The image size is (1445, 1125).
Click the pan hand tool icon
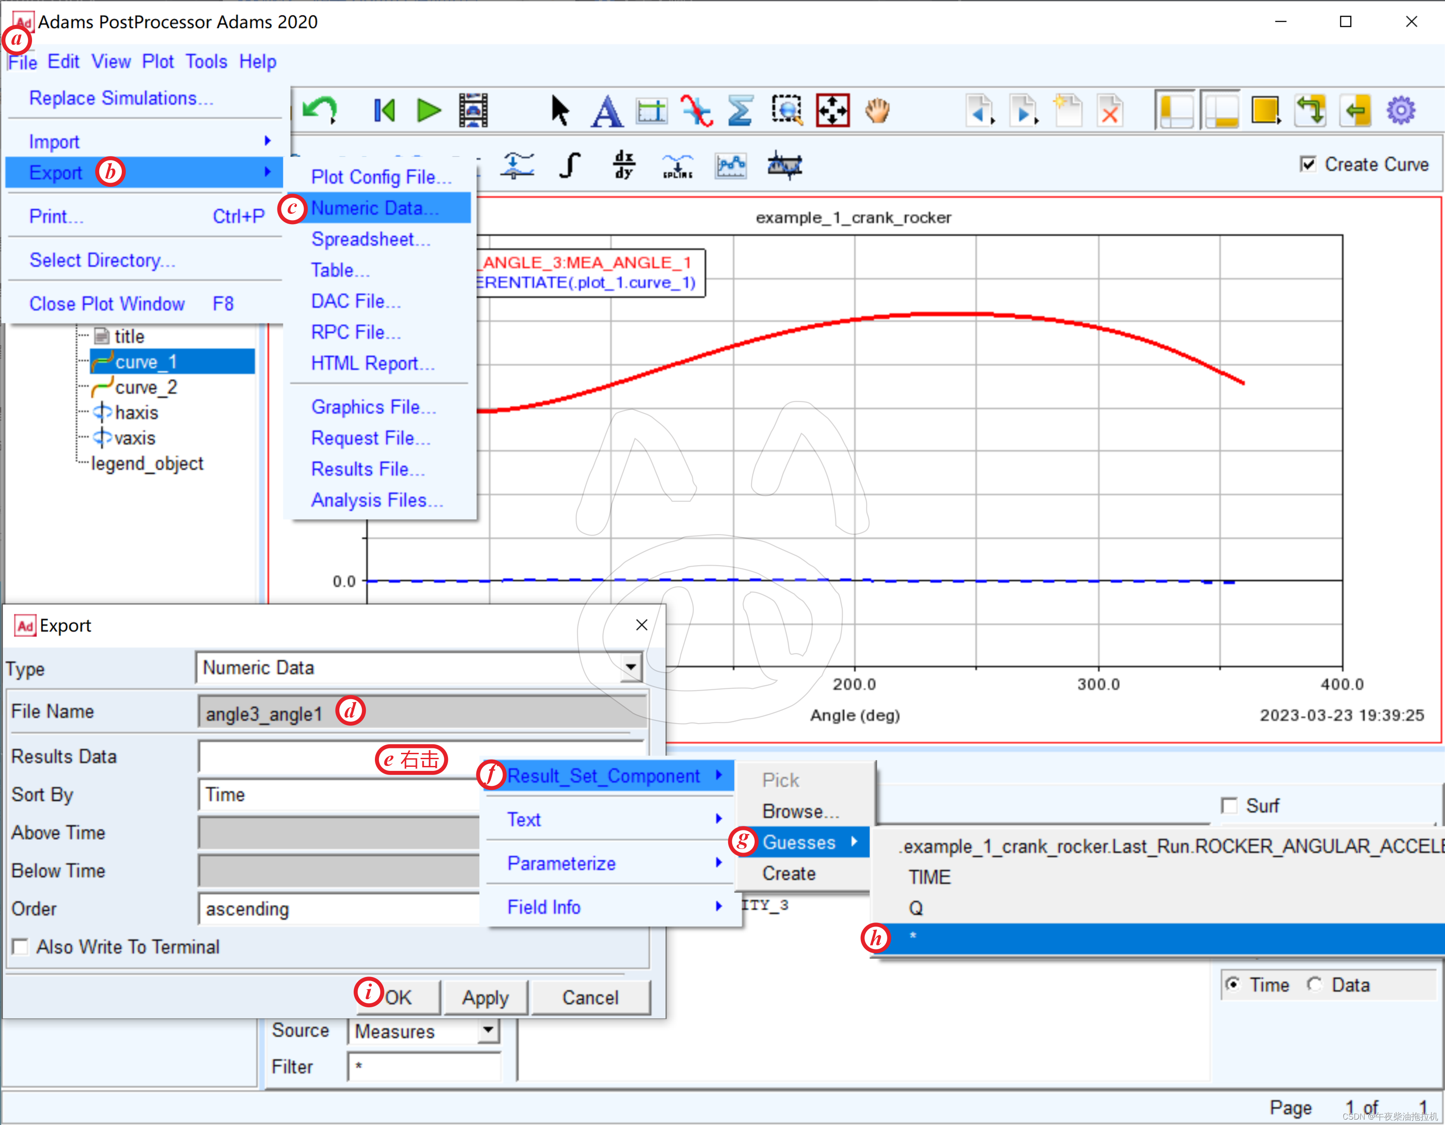(x=877, y=111)
